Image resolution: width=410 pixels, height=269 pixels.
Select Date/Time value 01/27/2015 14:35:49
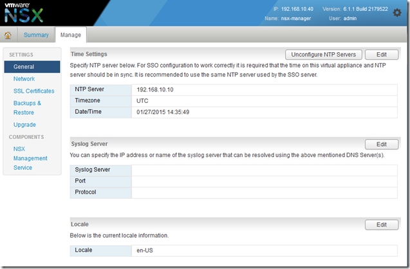[163, 112]
